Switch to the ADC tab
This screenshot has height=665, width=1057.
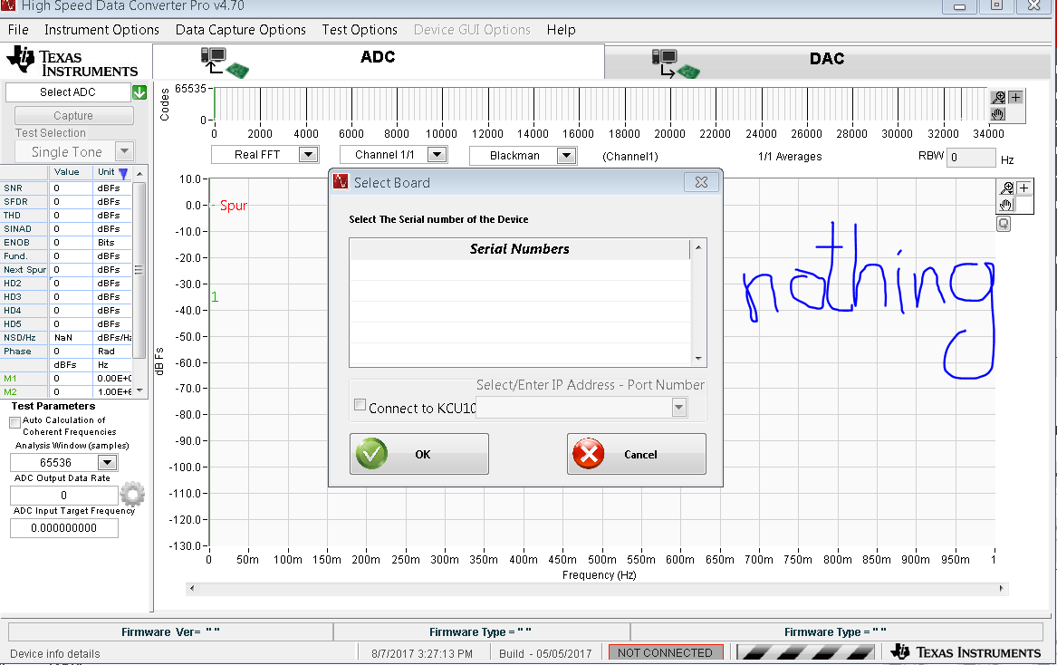(x=379, y=62)
